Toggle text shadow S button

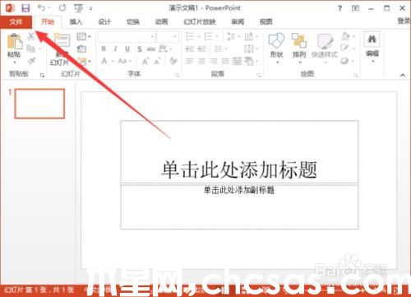tap(140, 49)
